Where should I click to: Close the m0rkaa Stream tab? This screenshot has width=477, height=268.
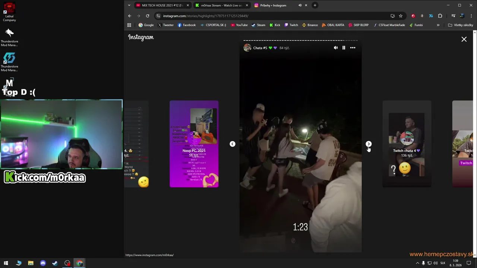(247, 5)
